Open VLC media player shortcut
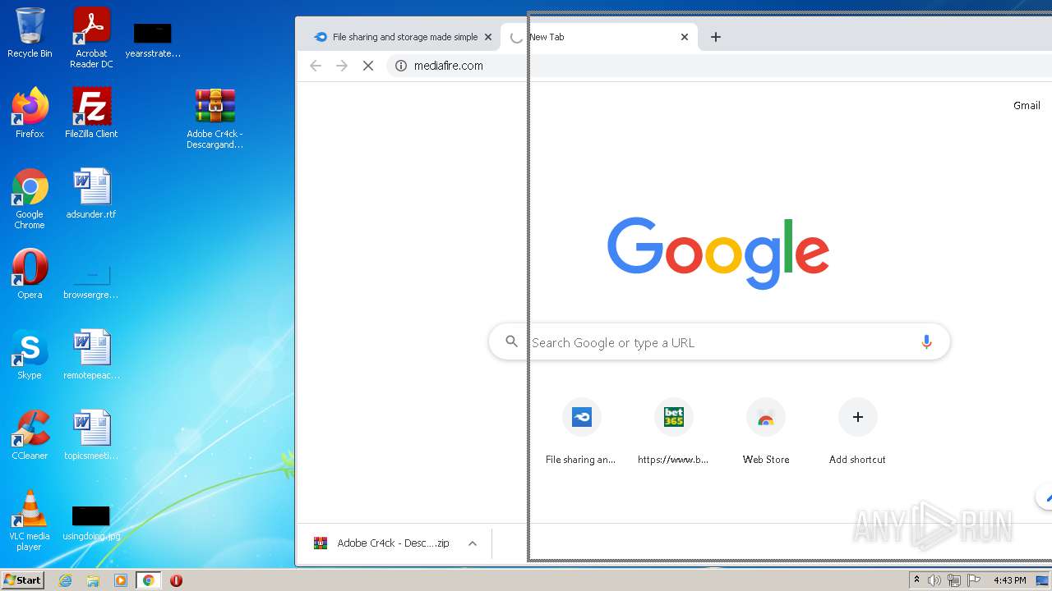This screenshot has width=1052, height=591. tap(30, 520)
